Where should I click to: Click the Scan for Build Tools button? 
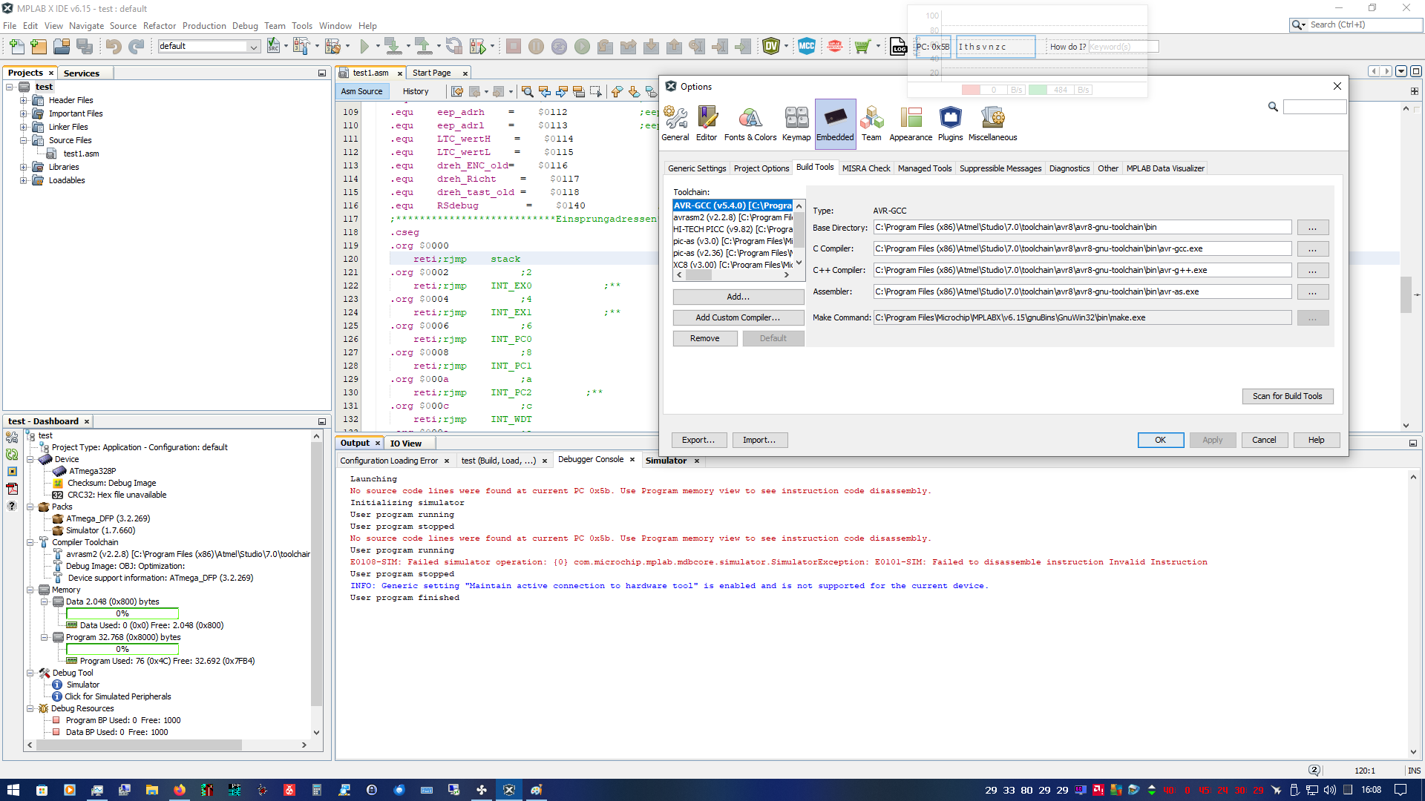click(1287, 396)
